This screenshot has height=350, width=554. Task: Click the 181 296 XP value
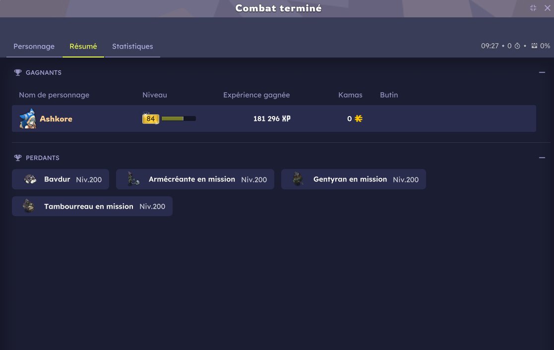click(x=272, y=118)
